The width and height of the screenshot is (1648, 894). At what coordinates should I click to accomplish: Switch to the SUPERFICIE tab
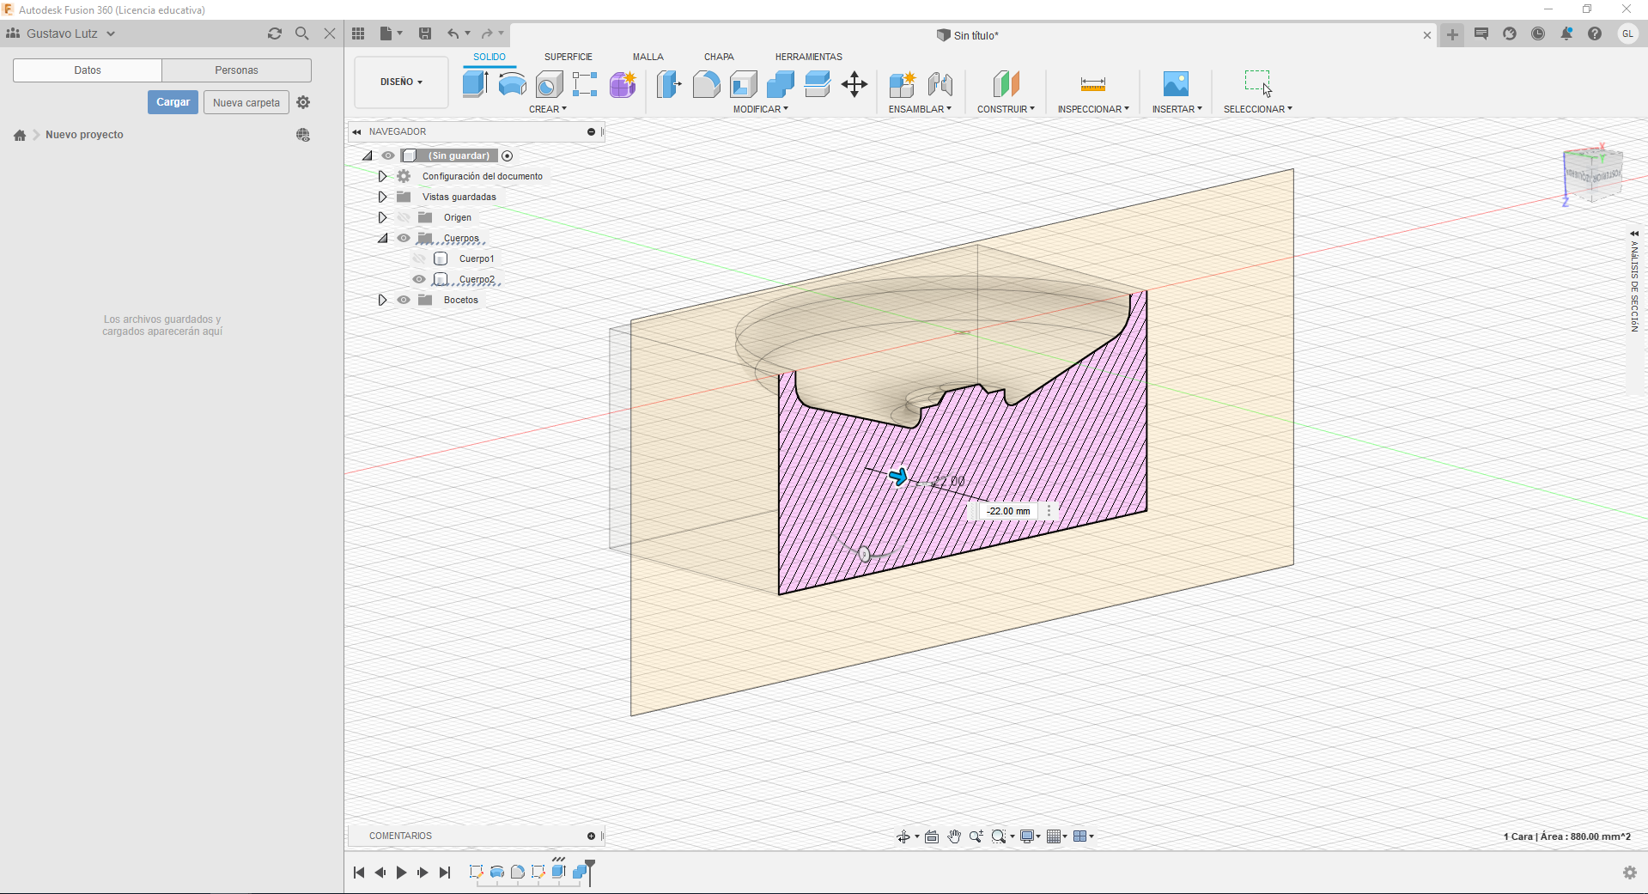tap(568, 57)
